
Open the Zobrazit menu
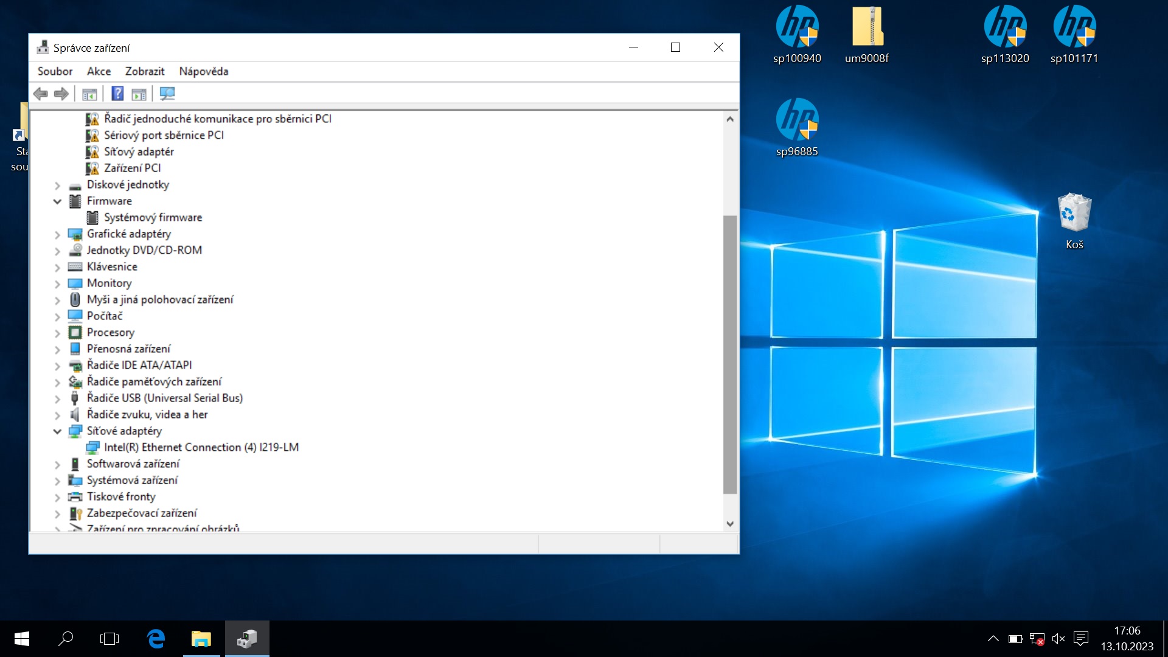pos(145,71)
